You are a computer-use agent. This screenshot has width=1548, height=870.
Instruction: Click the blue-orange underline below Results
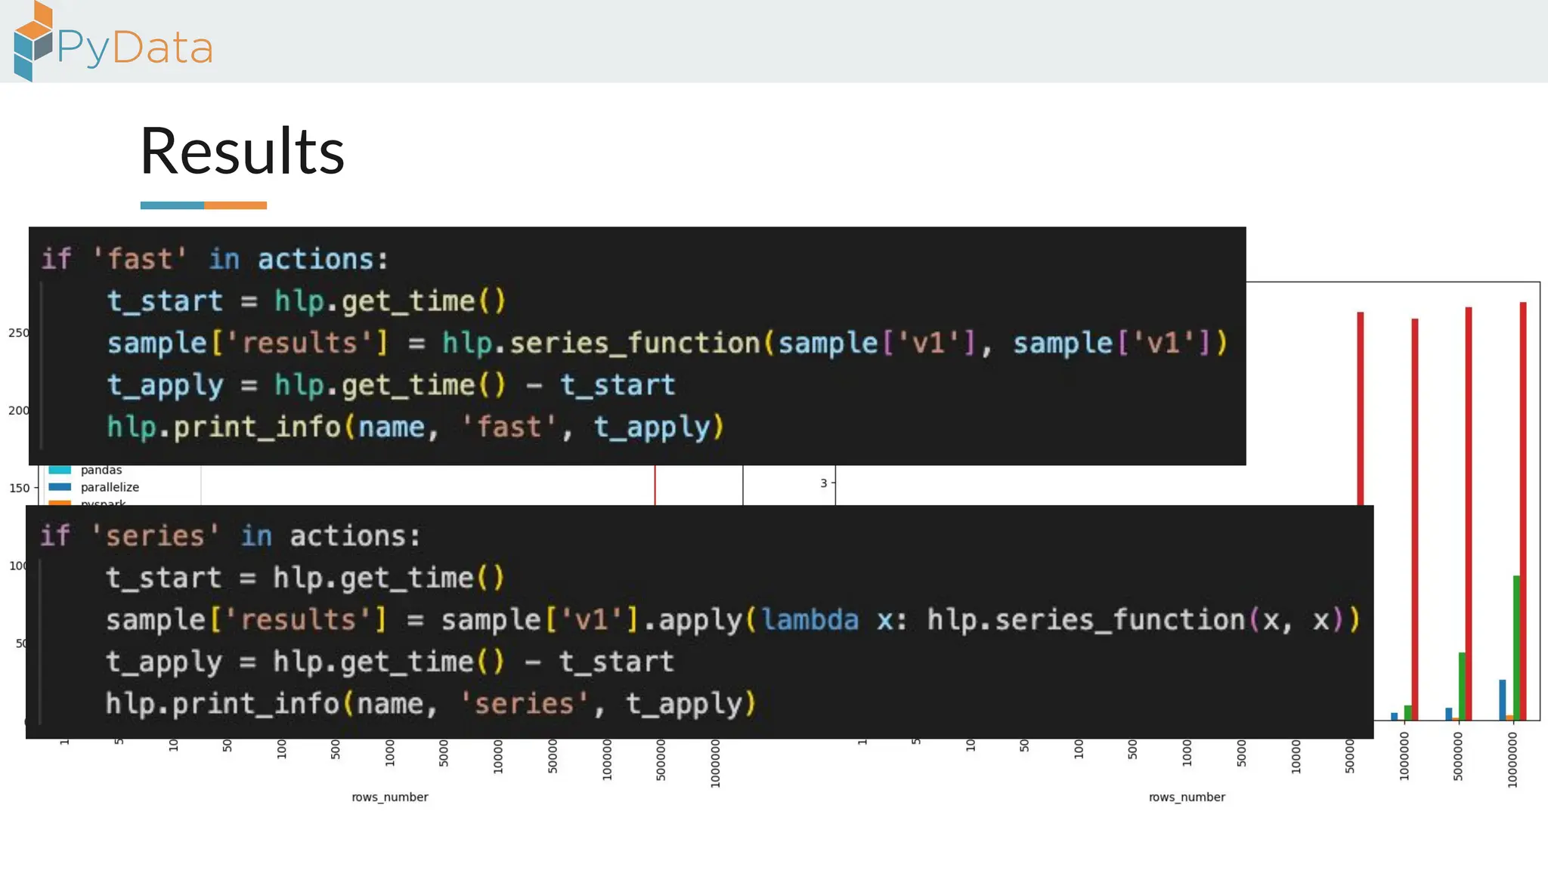(x=203, y=205)
